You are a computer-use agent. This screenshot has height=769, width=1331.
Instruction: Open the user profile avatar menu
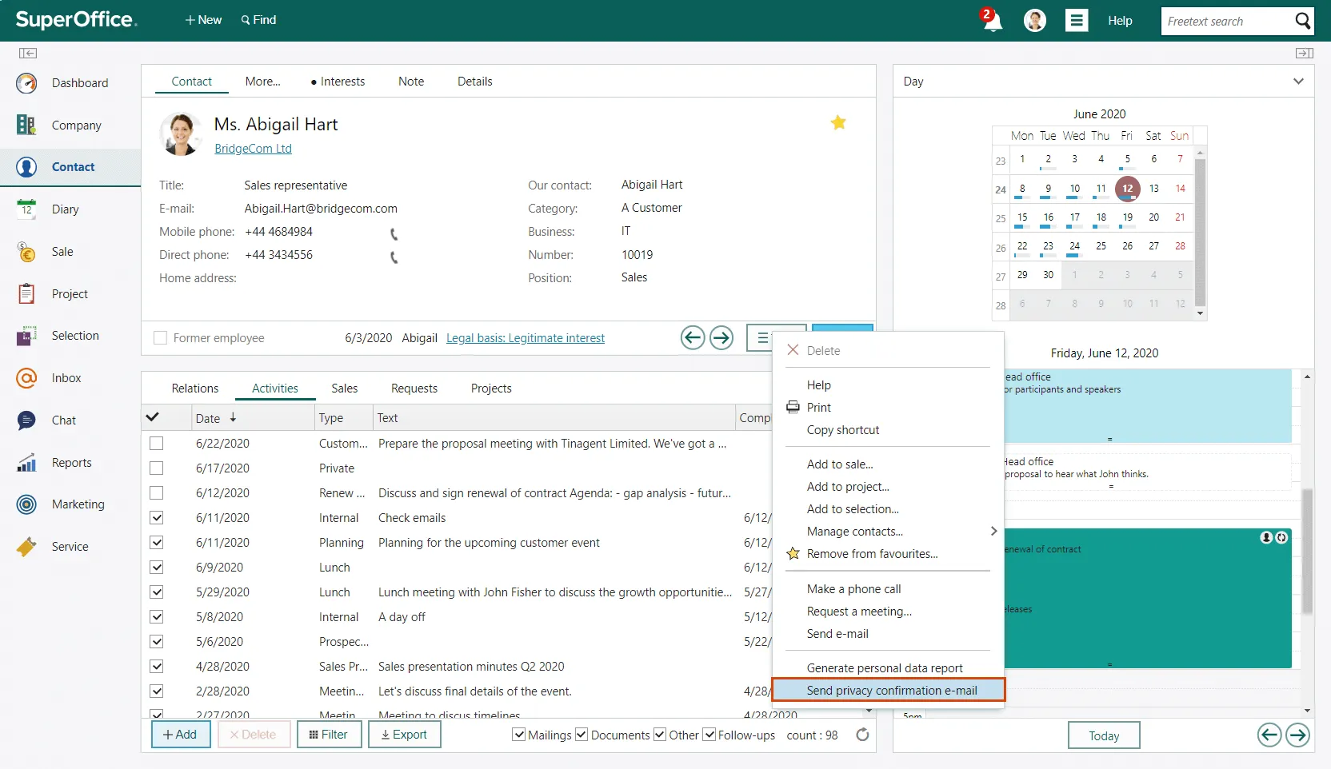pos(1034,21)
